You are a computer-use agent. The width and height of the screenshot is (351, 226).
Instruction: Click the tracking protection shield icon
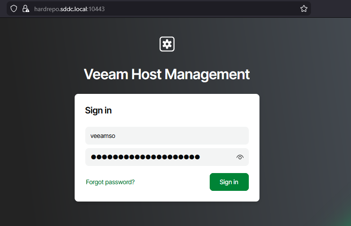click(x=14, y=8)
